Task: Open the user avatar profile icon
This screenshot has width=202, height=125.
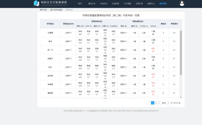Action: [x=182, y=3]
